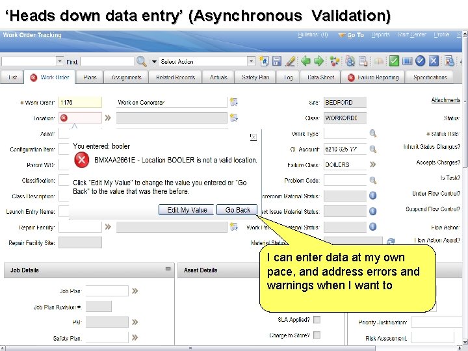The height and width of the screenshot is (351, 468).
Task: Click the Problem Code lookup magnifier
Action: (373, 180)
